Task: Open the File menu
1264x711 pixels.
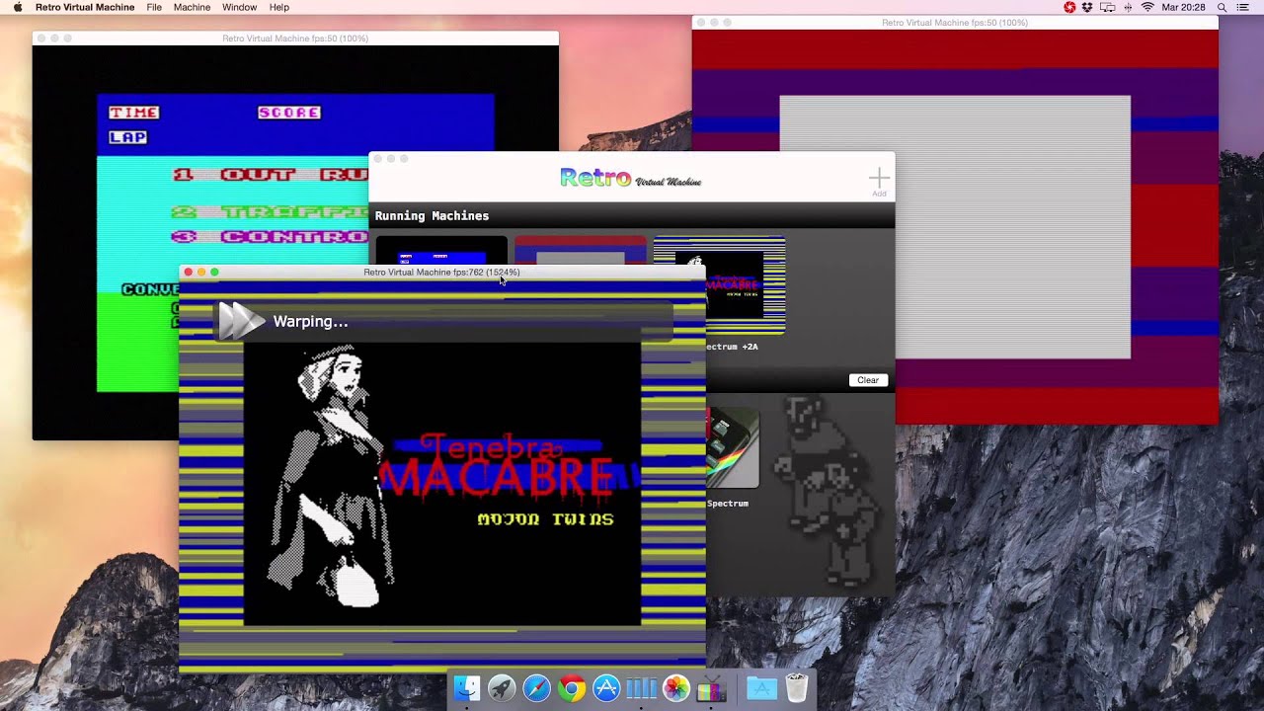Action: [154, 7]
